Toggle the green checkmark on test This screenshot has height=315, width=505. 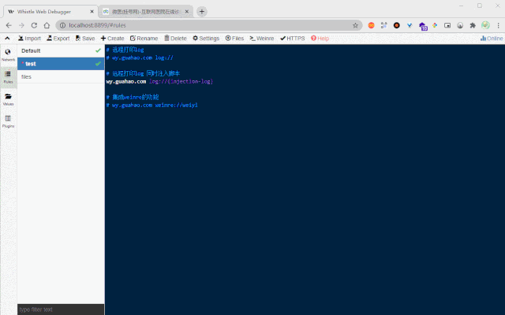pyautogui.click(x=98, y=64)
